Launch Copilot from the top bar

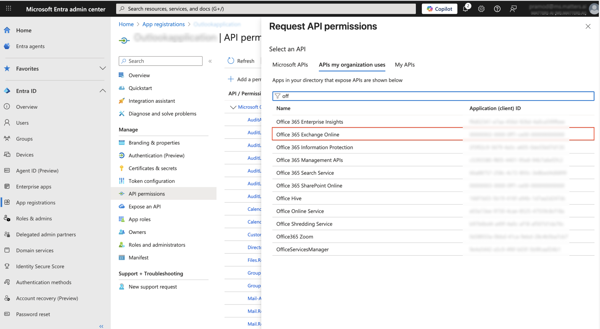439,9
